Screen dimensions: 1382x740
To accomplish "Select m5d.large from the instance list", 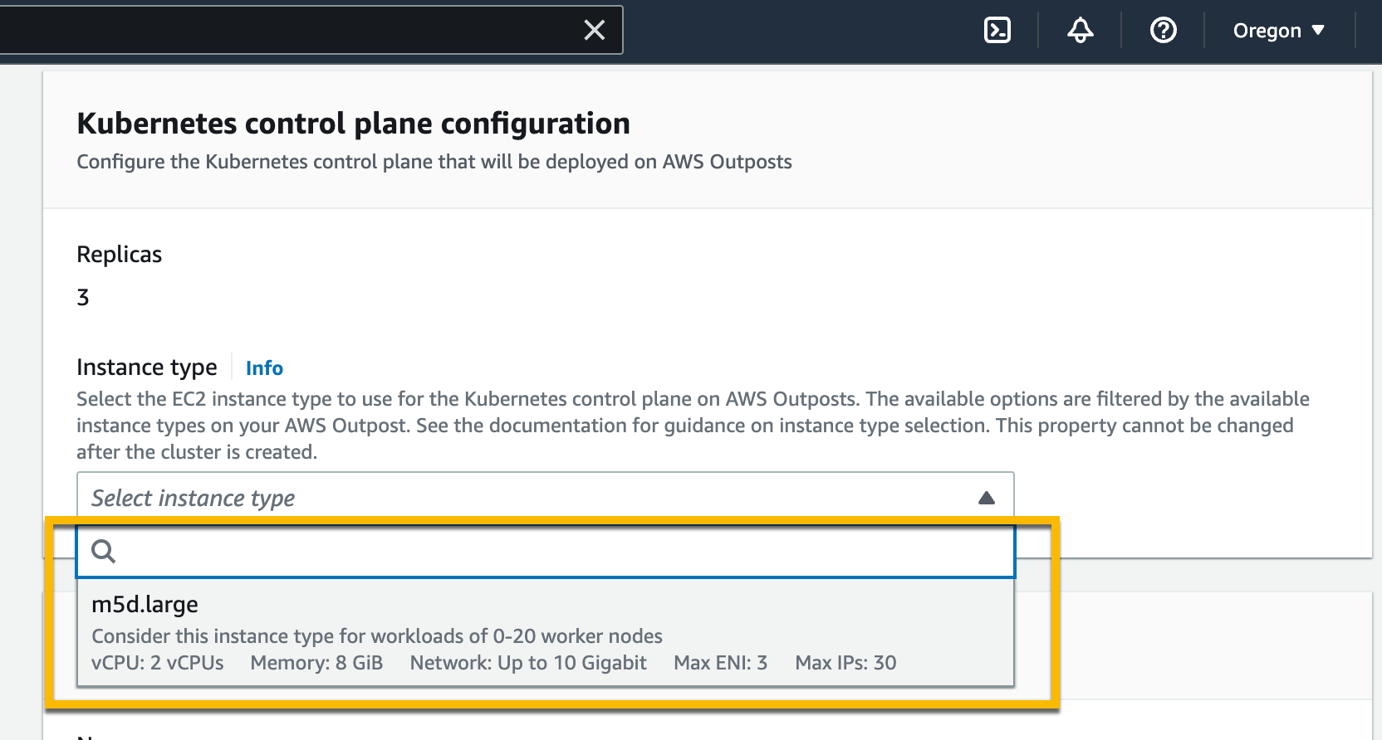I will 145,604.
